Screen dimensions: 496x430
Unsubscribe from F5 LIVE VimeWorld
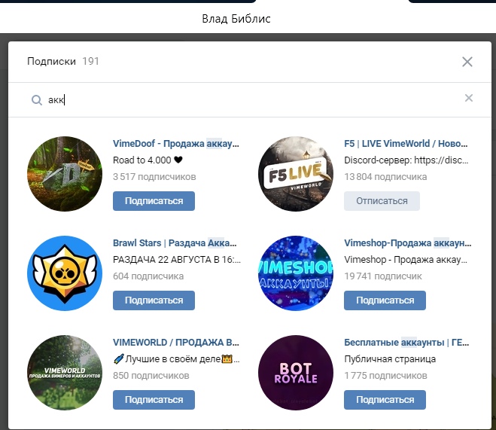(x=382, y=201)
